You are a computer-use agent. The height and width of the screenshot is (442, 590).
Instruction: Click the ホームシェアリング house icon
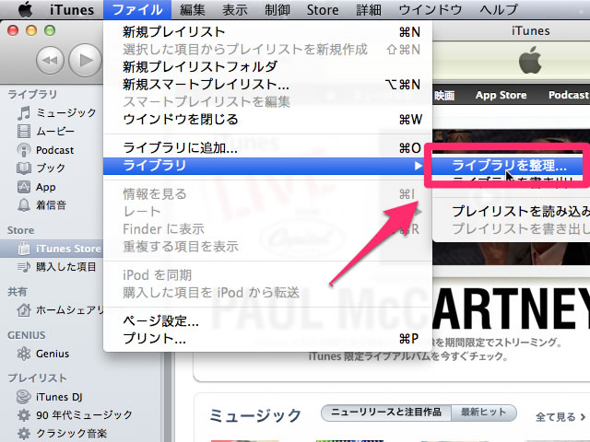(24, 310)
